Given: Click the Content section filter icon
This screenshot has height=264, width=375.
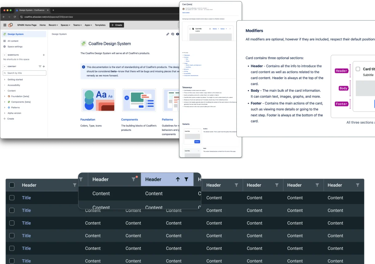Looking at the screenshot, I should pos(40,66).
